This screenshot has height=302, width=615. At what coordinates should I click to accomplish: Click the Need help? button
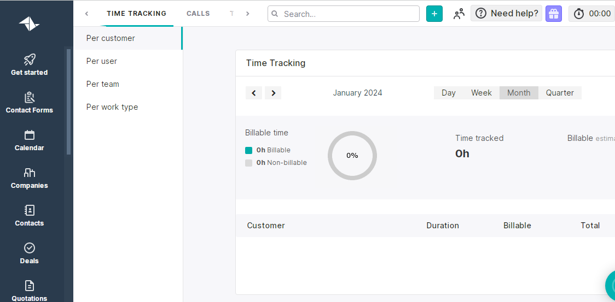point(506,13)
